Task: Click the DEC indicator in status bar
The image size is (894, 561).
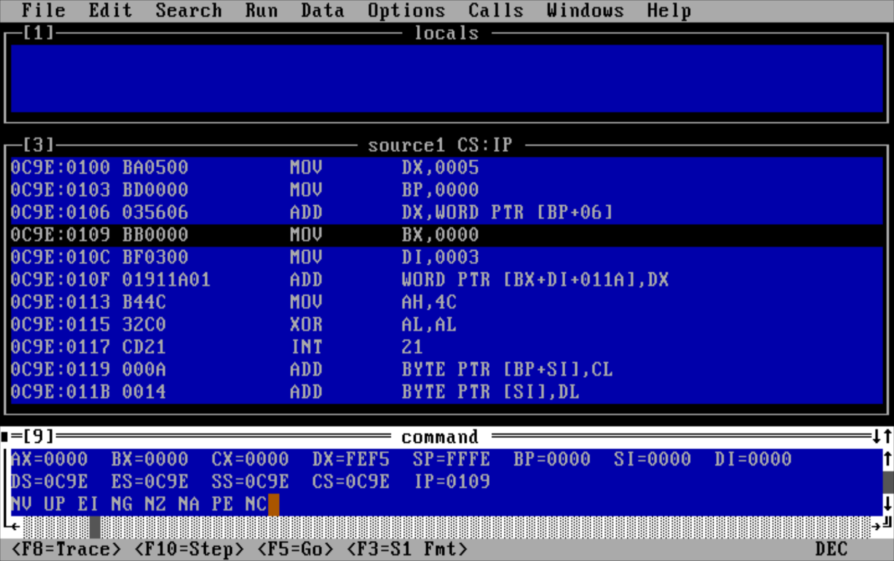Action: (832, 549)
